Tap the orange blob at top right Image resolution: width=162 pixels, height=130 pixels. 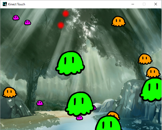(118, 22)
